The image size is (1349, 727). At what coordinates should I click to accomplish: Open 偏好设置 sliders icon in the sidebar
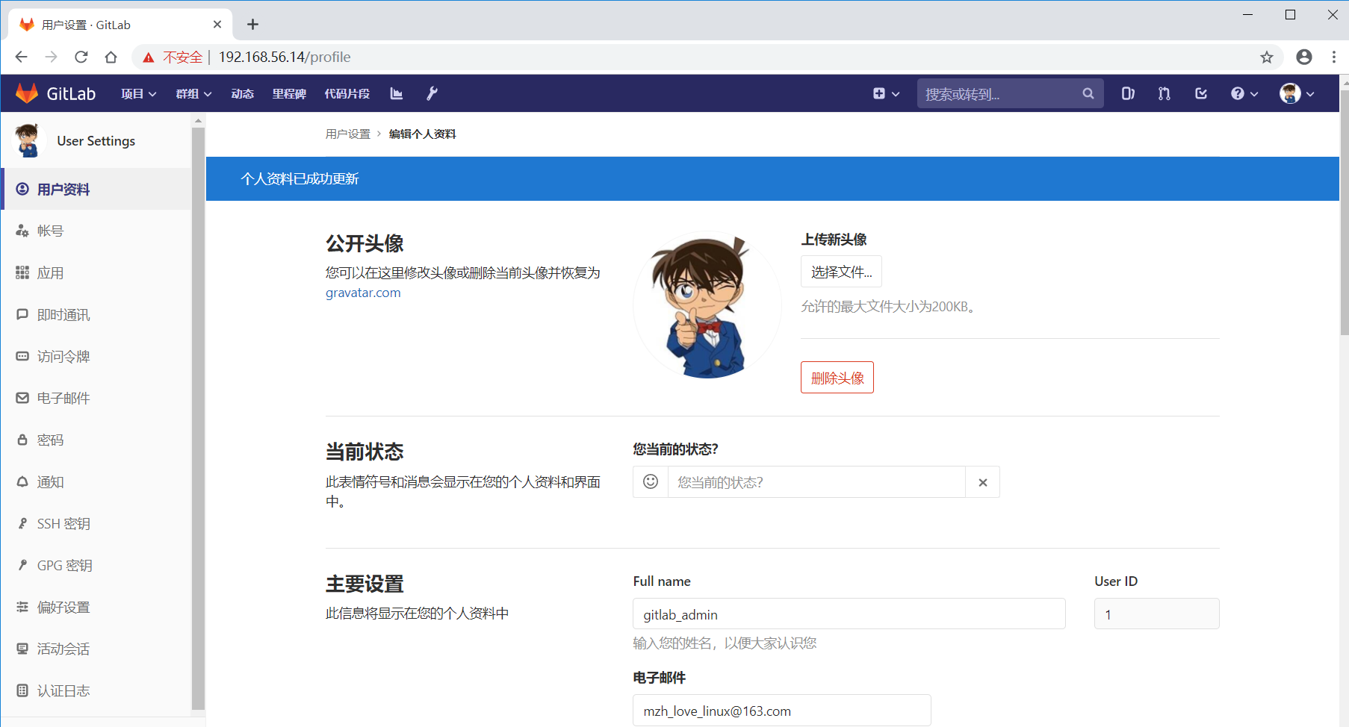22,607
